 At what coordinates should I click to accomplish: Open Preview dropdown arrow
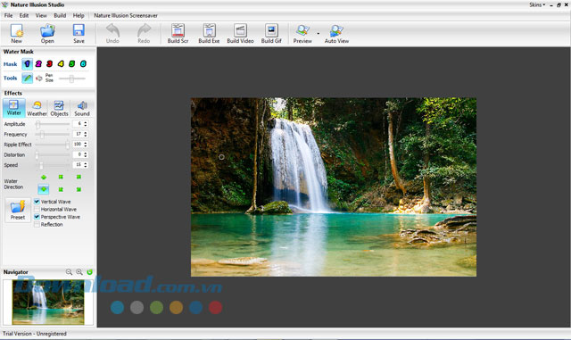[x=319, y=34]
